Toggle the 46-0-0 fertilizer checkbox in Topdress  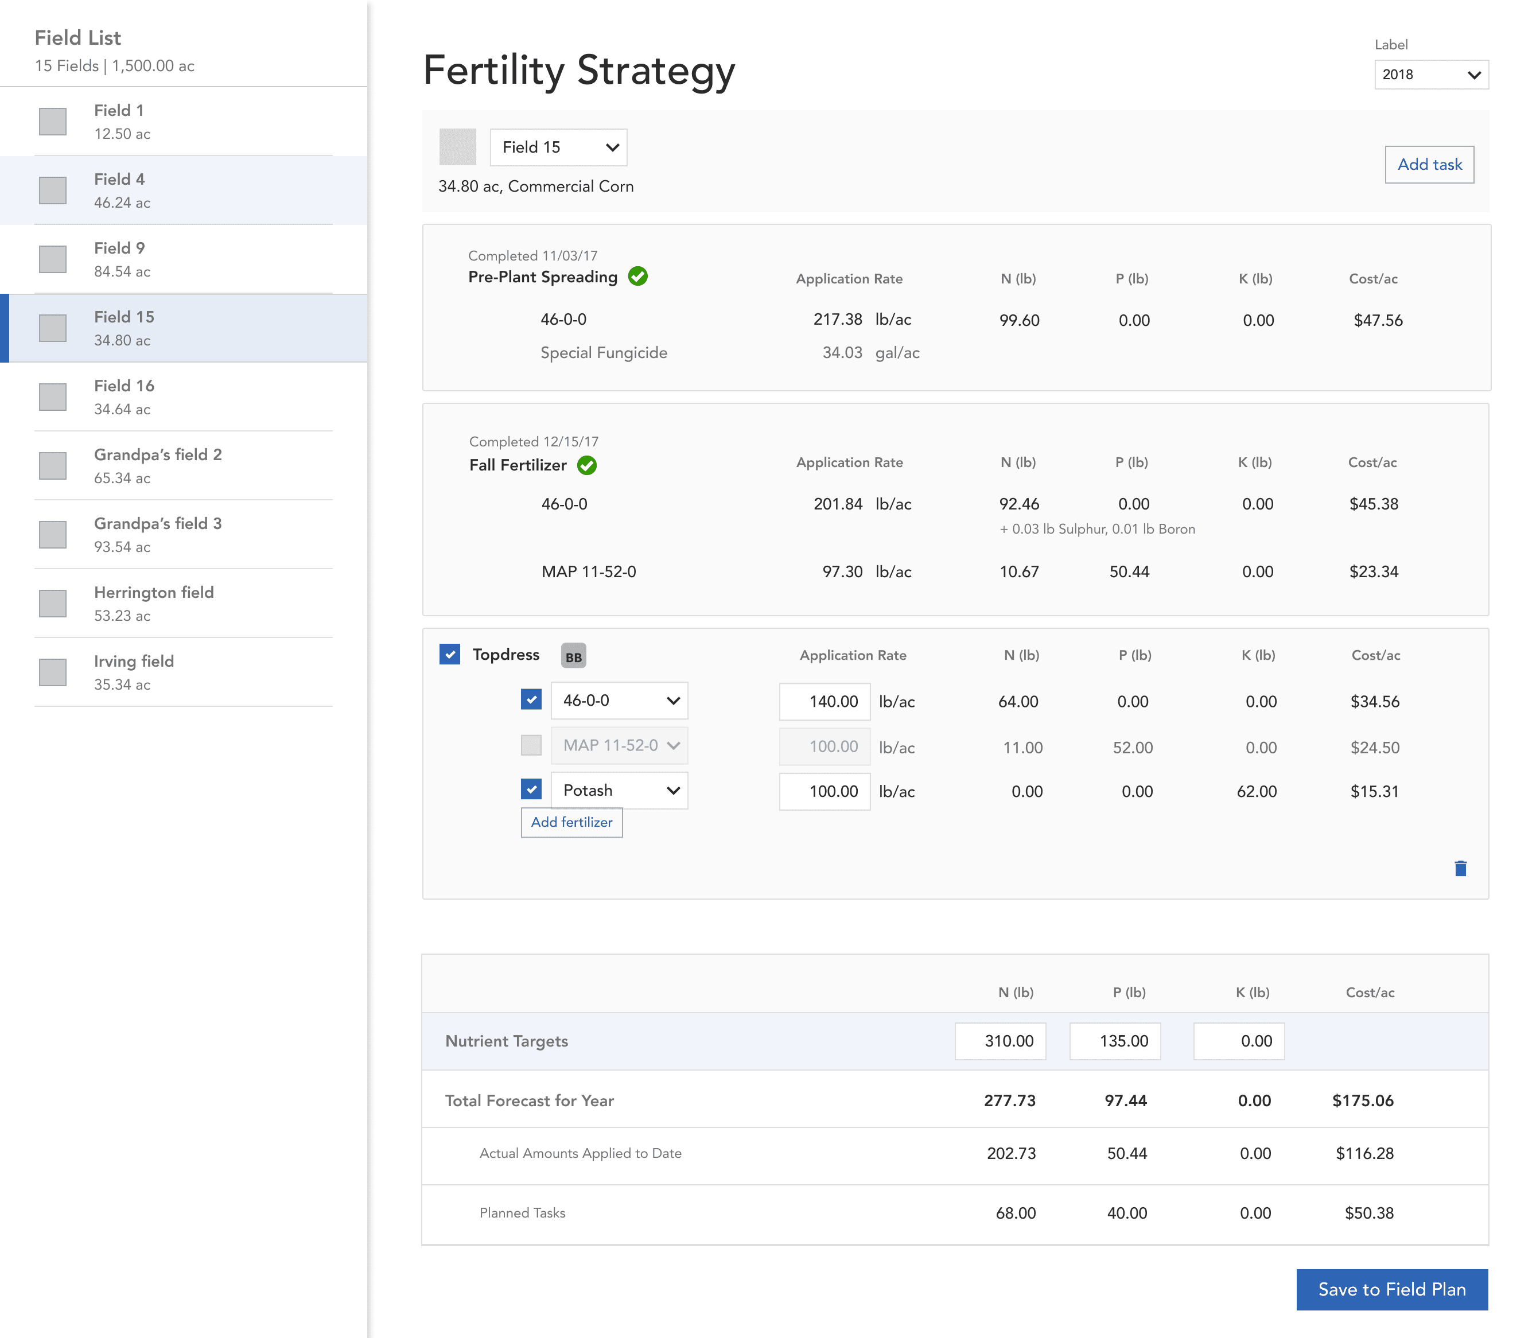click(531, 699)
